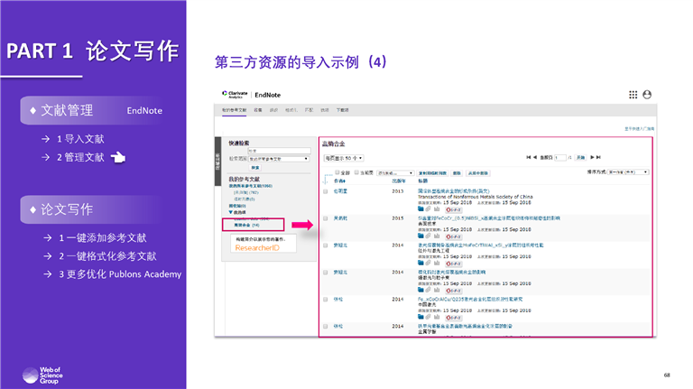693x389 pixels.
Task: Click folder icon of MoFeCrTiWAl reference
Action: (x=420, y=263)
